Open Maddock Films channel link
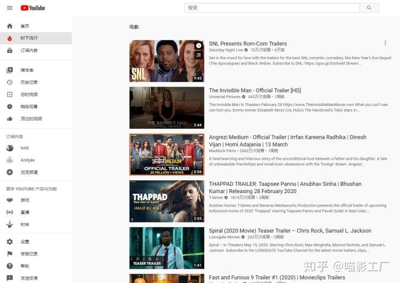 tap(222, 151)
